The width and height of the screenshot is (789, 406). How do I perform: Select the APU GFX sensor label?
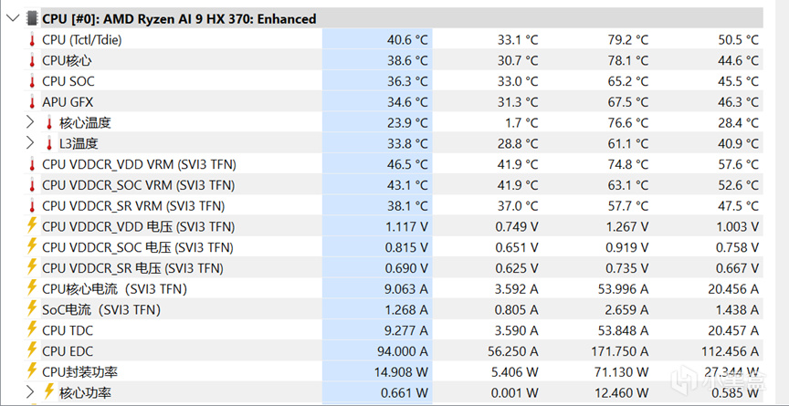point(68,102)
